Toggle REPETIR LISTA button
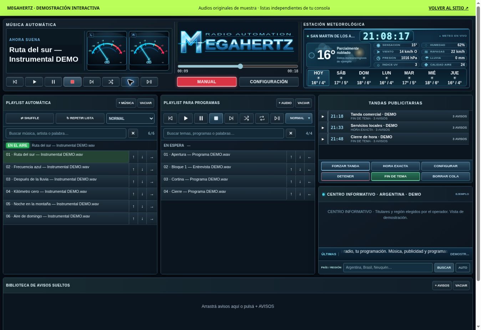481x330 pixels. tap(80, 118)
